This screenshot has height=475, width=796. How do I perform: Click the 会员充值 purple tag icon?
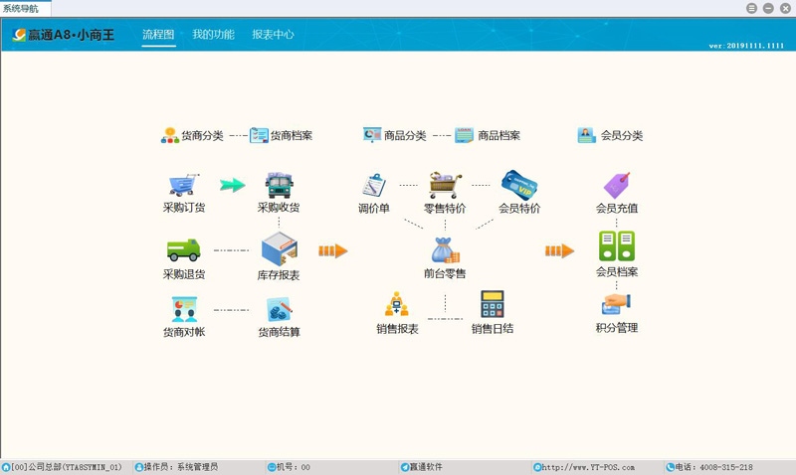(x=616, y=186)
